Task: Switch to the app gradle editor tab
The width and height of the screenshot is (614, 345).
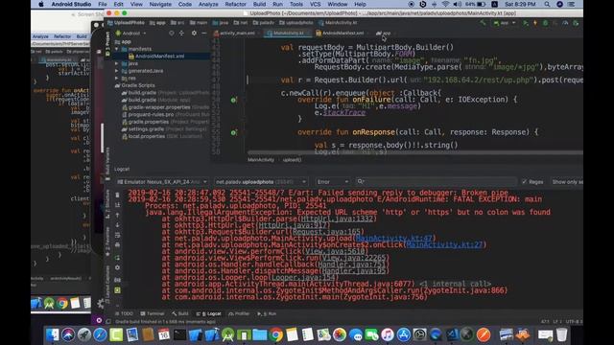Action: 384,34
